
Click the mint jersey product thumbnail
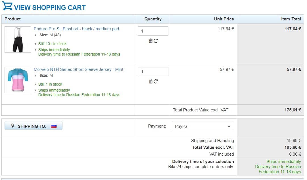tap(18, 80)
